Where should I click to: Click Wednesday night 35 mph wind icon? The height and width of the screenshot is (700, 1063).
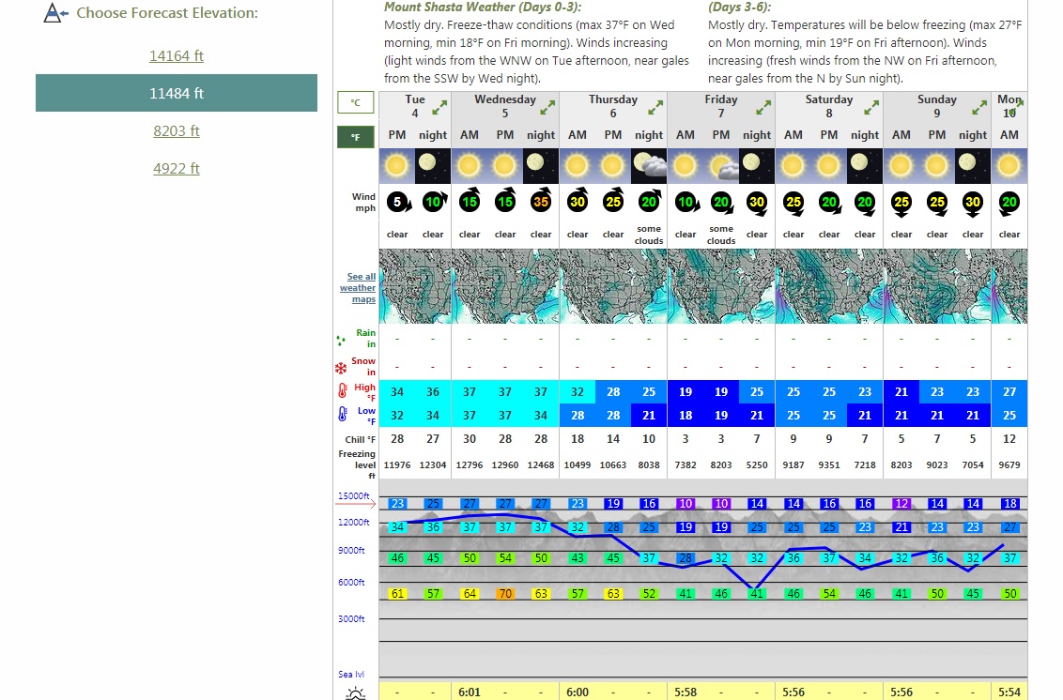(x=541, y=201)
